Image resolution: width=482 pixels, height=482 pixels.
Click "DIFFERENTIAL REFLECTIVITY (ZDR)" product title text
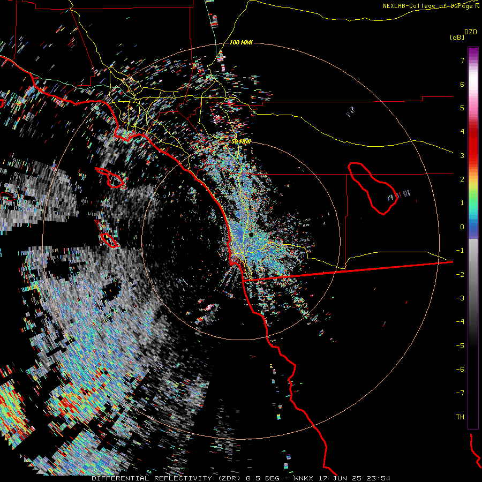pyautogui.click(x=167, y=478)
